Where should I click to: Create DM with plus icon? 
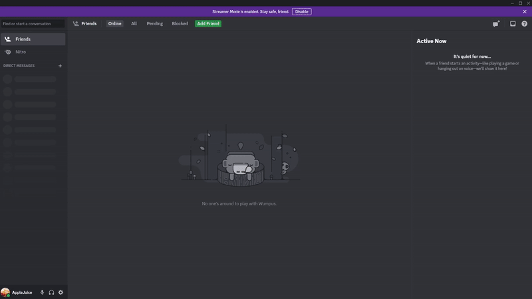60,66
